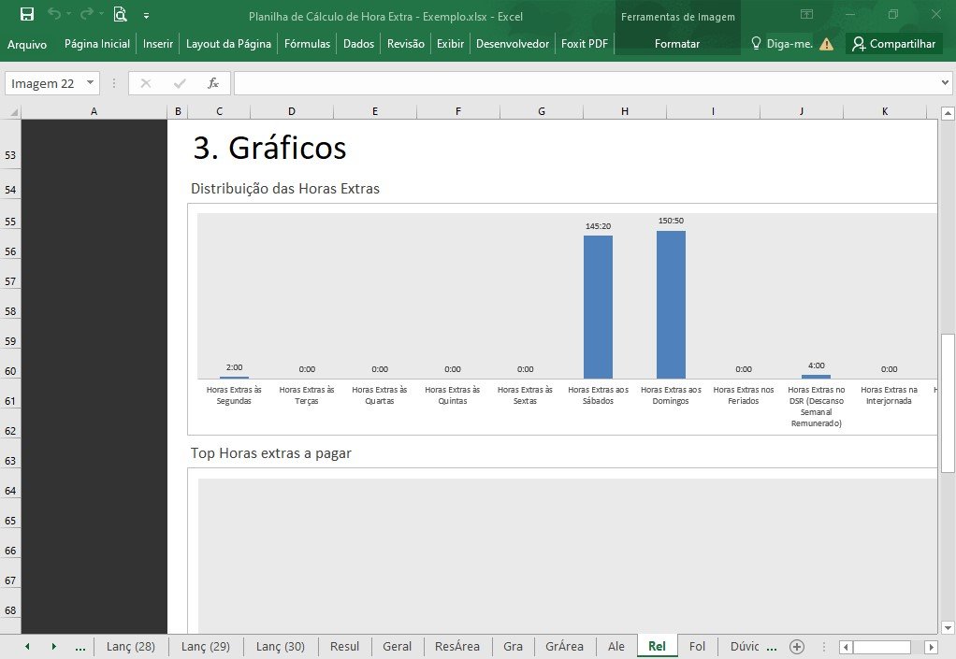
Task: Open the Ale sheet tab
Action: coord(616,646)
